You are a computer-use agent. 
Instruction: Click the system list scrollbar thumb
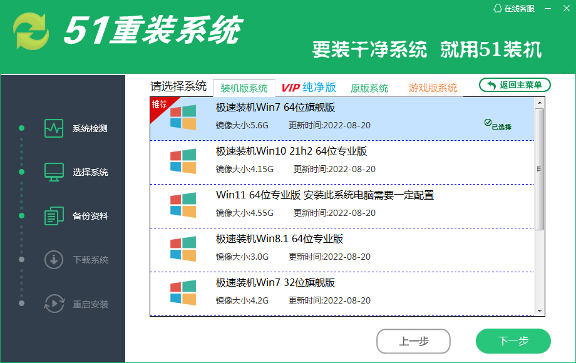[540, 169]
